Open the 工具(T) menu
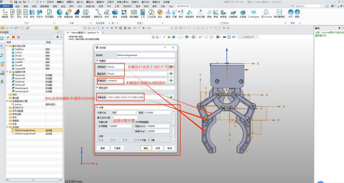 point(110,2)
